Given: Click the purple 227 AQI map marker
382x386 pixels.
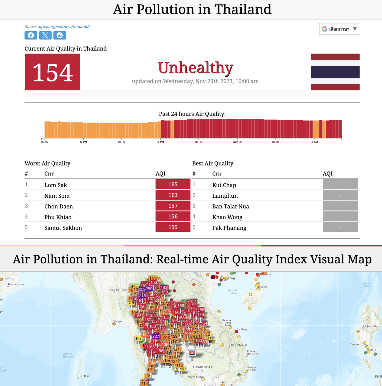Looking at the screenshot, I should (155, 336).
